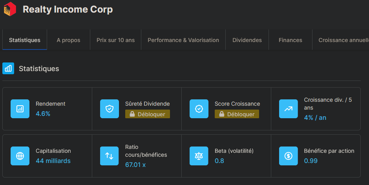Click the lock icon under Score Croissance
369x185 pixels.
tap(222, 114)
